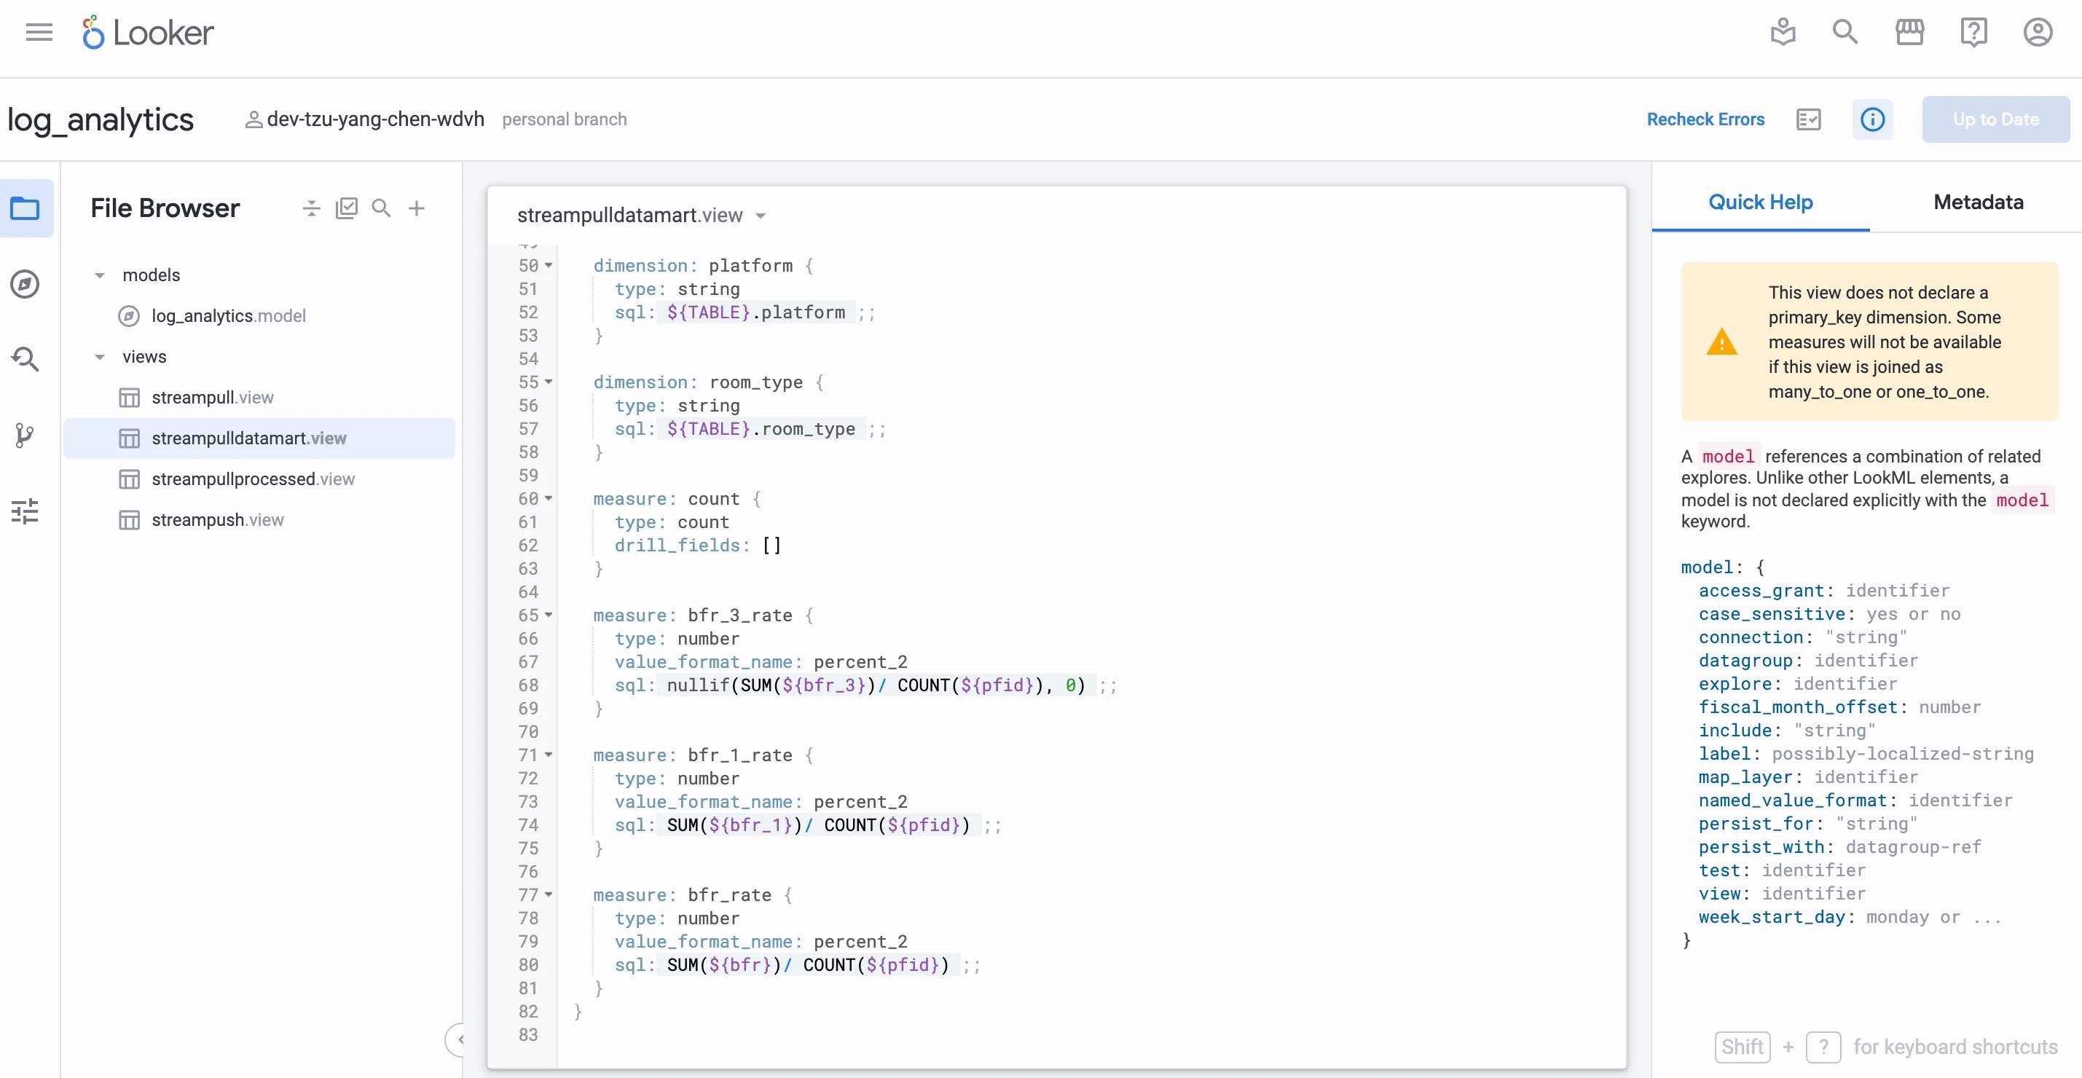Screen dimensions: 2082x1078
Task: Click Recheck Errors link
Action: 1705,119
